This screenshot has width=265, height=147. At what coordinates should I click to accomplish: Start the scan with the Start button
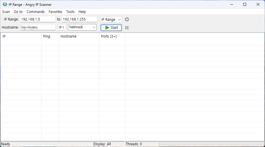[x=111, y=28]
